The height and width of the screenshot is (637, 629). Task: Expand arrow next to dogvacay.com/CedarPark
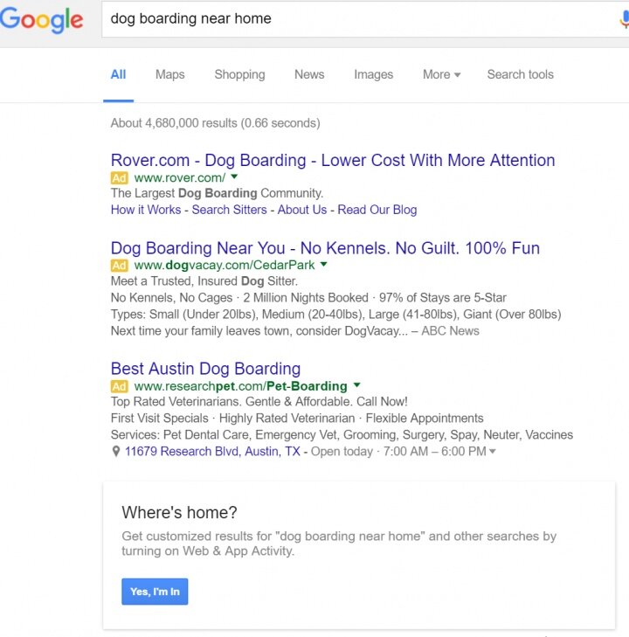pyautogui.click(x=323, y=265)
